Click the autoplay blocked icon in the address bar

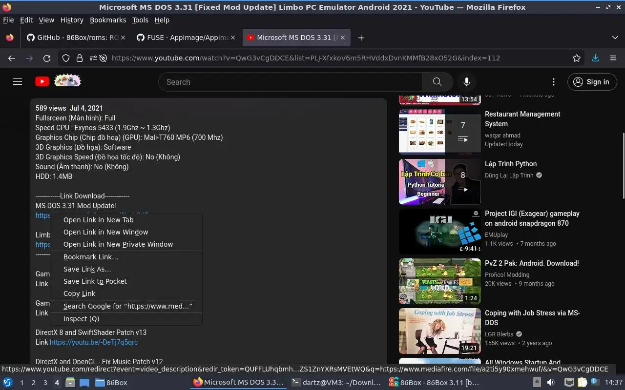coord(103,58)
